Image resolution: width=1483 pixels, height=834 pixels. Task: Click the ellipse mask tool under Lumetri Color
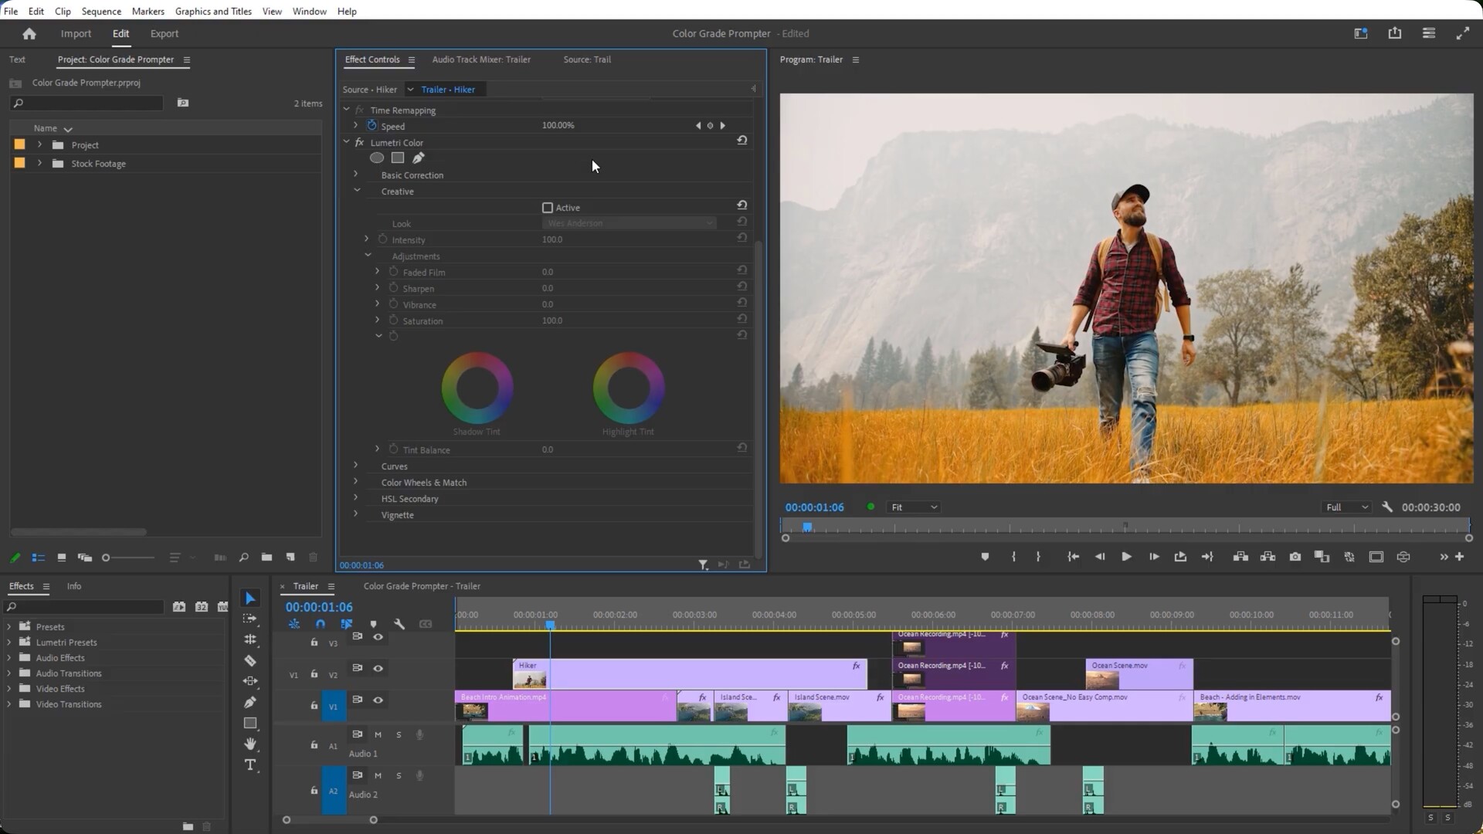[x=377, y=158]
